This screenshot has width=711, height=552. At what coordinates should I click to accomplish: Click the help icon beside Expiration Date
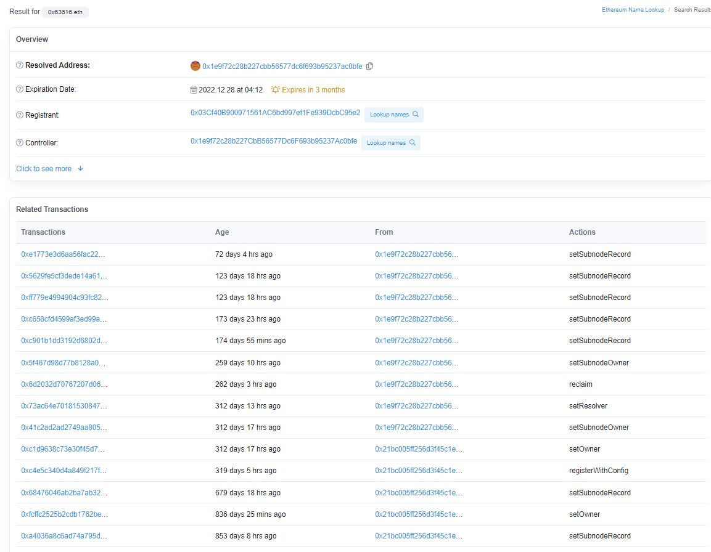(20, 89)
